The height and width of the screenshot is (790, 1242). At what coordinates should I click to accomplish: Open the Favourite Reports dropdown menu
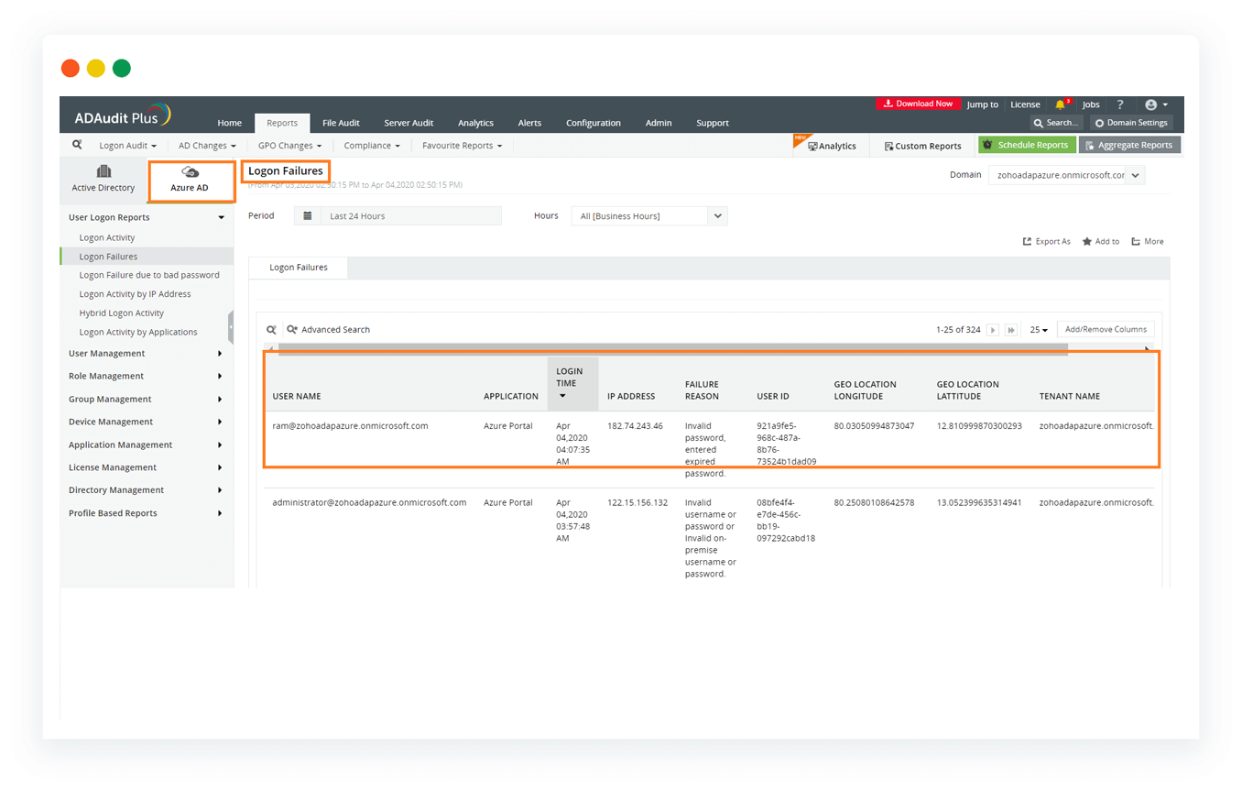(x=462, y=146)
